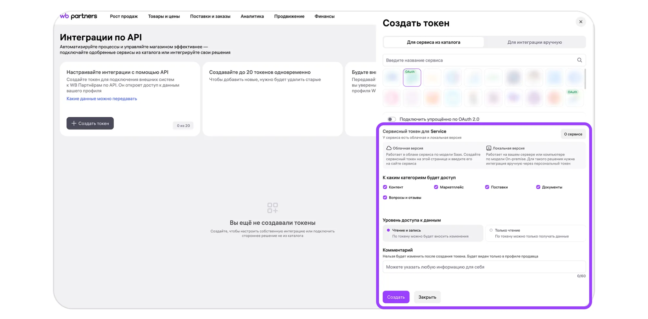Uncheck the Контент category checkbox
Viewport: 648px width, 319px height.
(x=385, y=187)
